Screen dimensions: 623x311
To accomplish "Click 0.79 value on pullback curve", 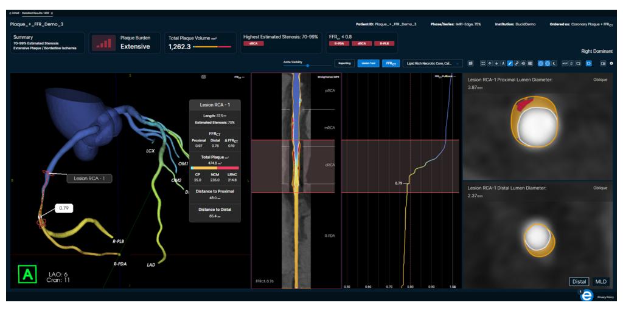I will coord(399,183).
